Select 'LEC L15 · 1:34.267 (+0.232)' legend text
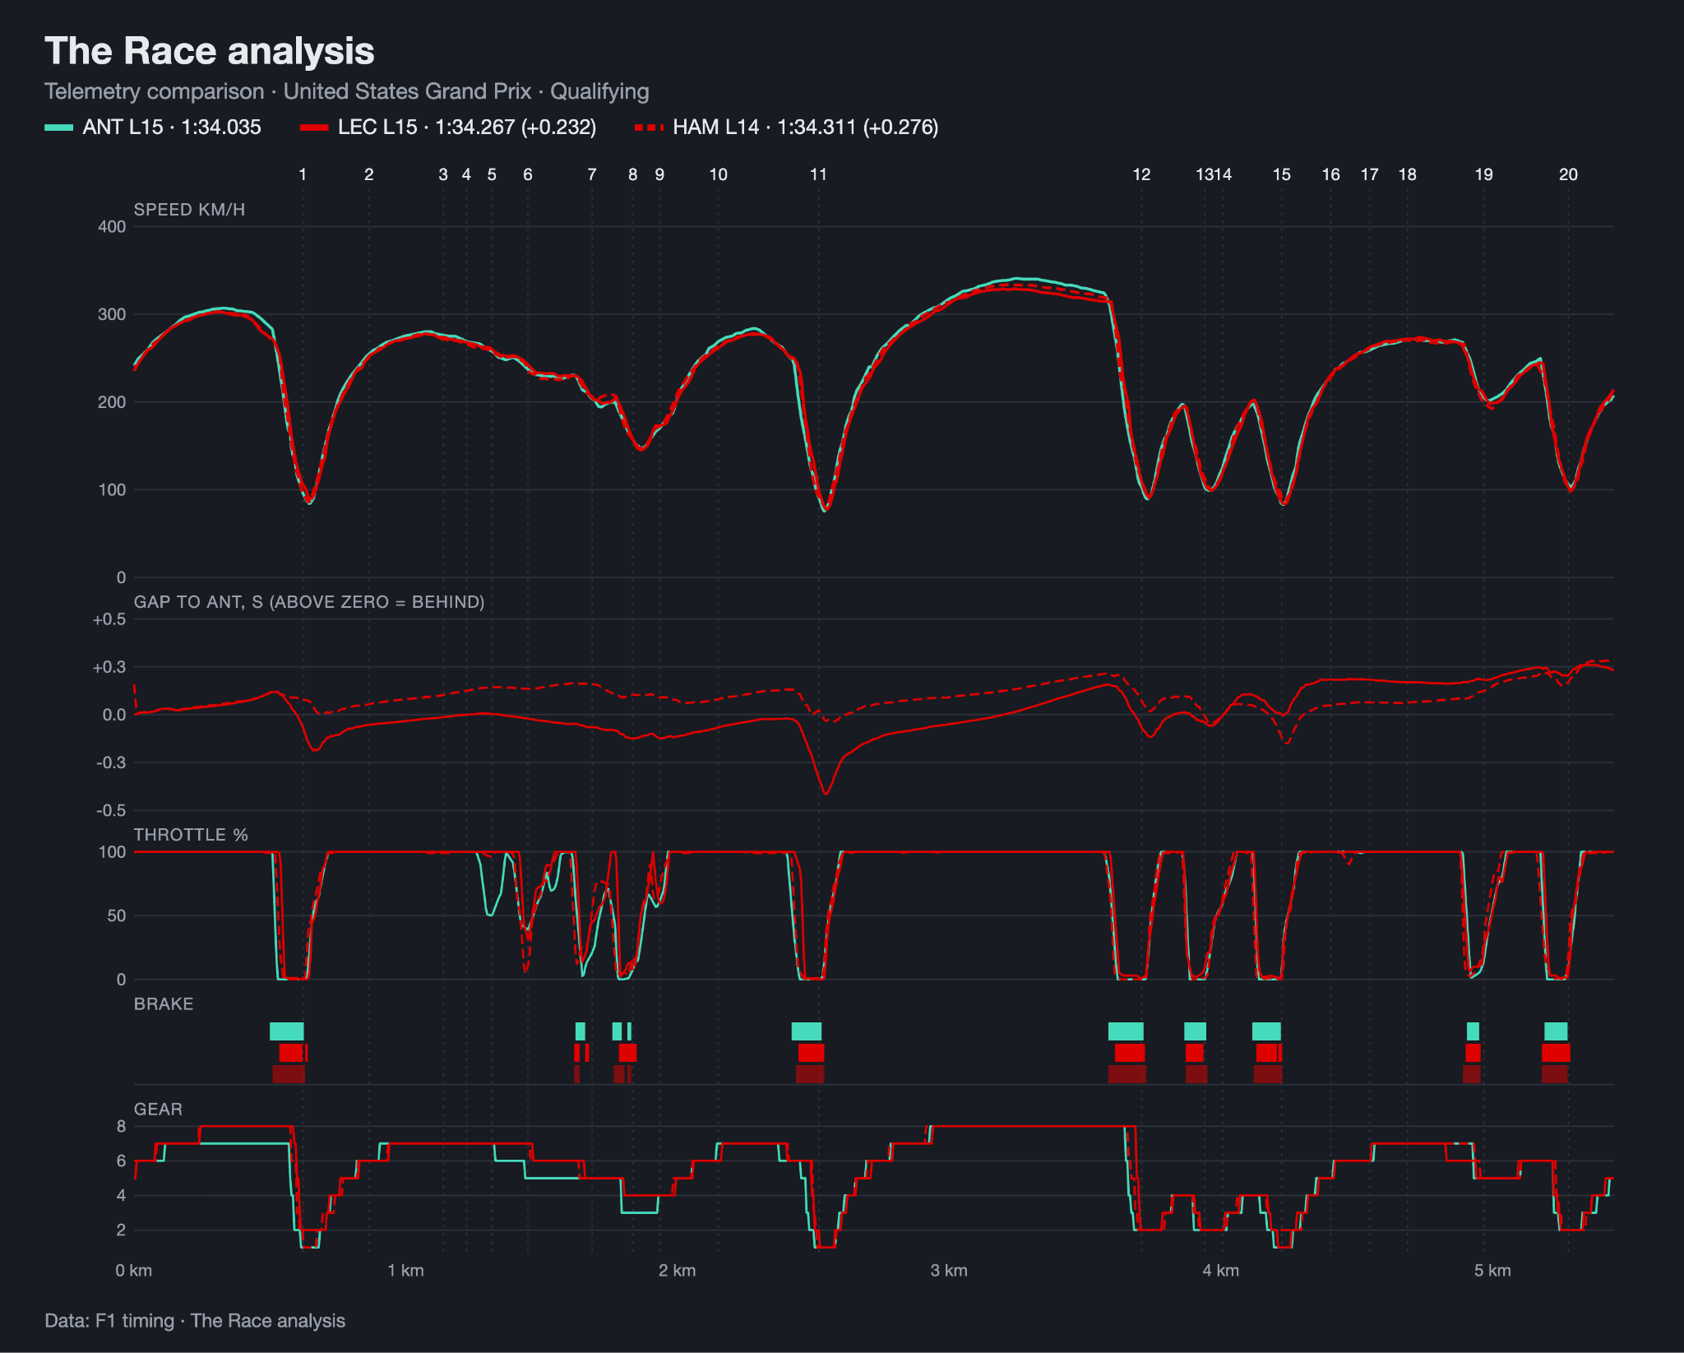Image resolution: width=1684 pixels, height=1353 pixels. pyautogui.click(x=467, y=127)
